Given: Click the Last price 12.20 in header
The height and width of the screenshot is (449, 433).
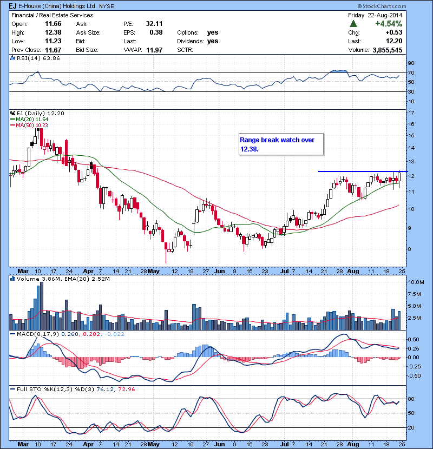Looking at the screenshot, I should (394, 41).
